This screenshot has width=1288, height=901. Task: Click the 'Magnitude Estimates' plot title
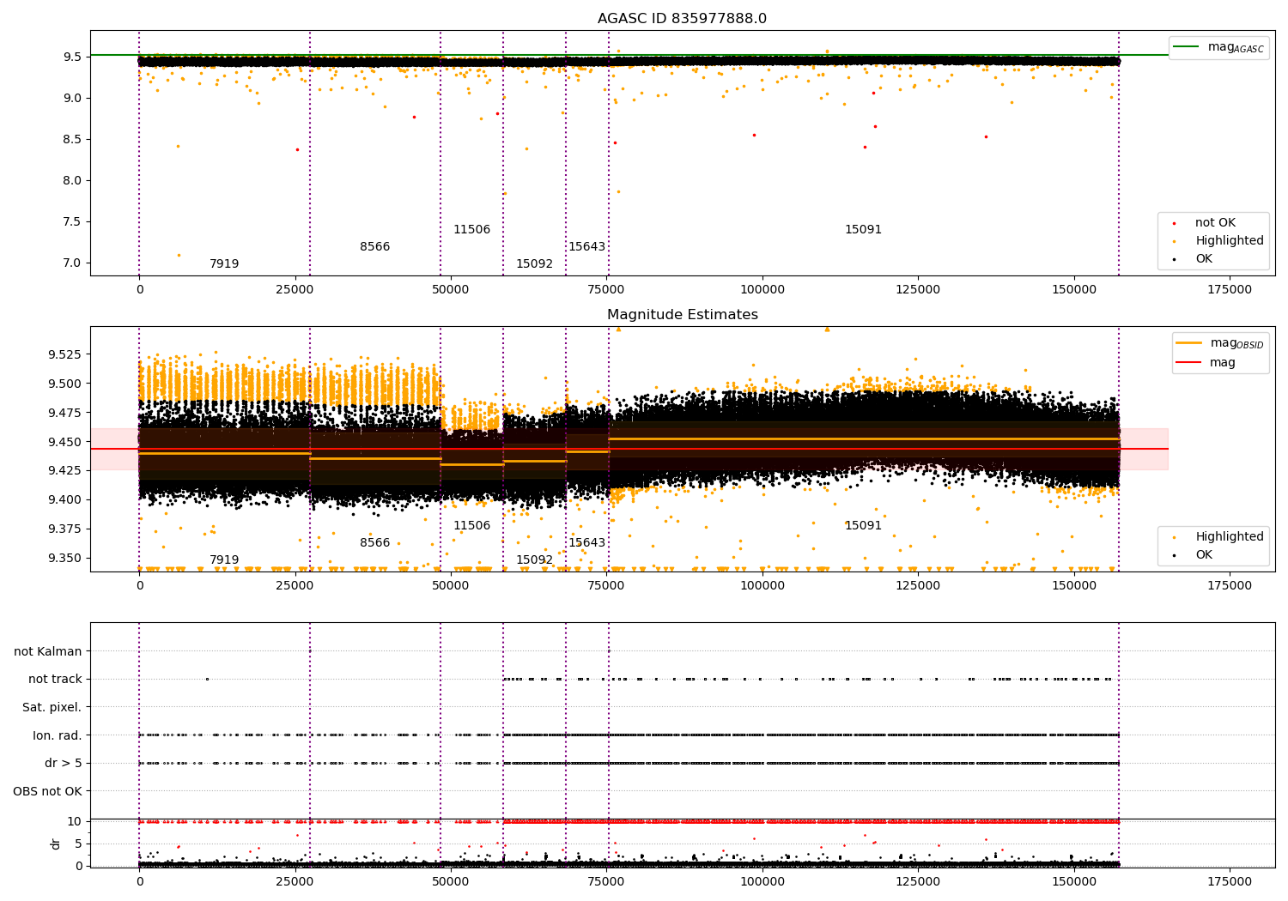point(682,315)
